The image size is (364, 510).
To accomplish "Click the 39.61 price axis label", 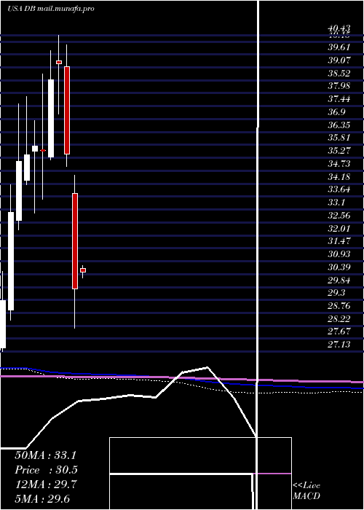I will 339,47.
